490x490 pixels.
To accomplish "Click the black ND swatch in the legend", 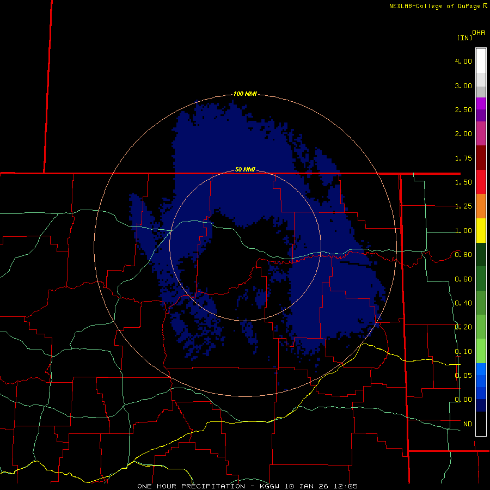I will (481, 424).
